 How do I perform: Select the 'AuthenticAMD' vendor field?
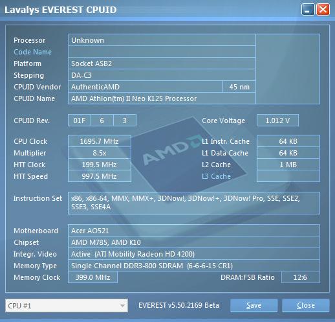pyautogui.click(x=146, y=87)
